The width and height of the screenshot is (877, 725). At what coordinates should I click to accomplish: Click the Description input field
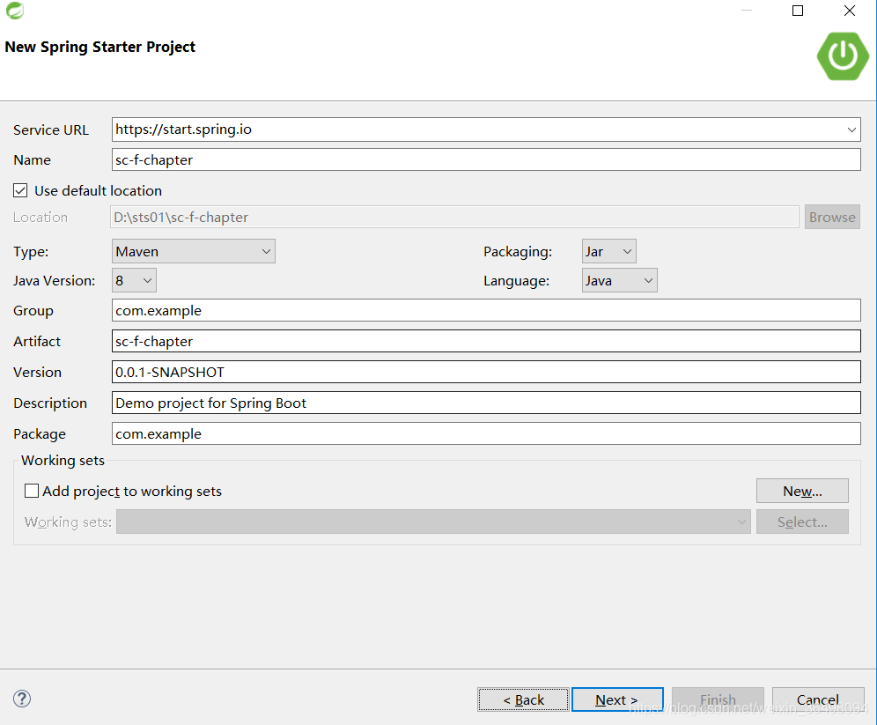point(486,403)
